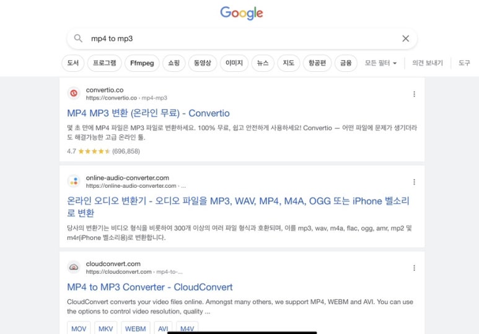Click the cloudconvert.com site name text
479x334 pixels.
tap(113, 264)
